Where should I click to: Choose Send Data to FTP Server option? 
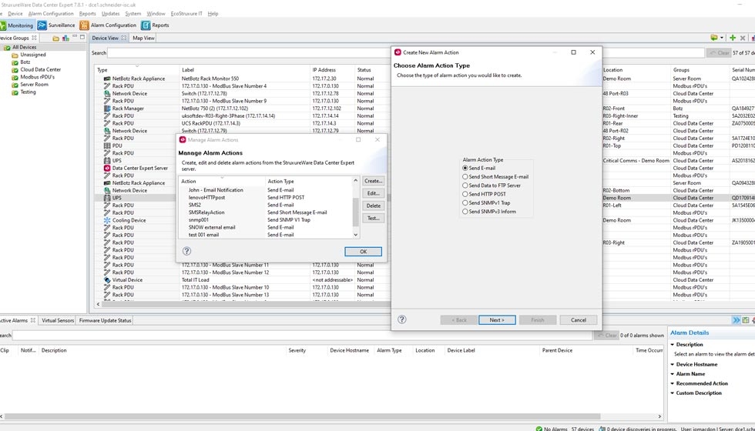click(x=465, y=185)
